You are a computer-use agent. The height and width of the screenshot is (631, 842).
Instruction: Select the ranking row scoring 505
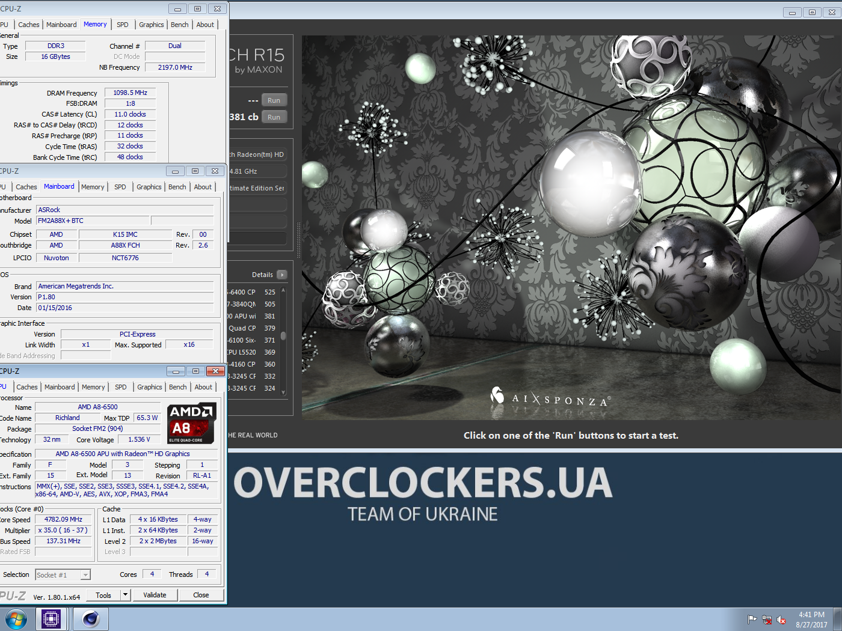click(253, 304)
